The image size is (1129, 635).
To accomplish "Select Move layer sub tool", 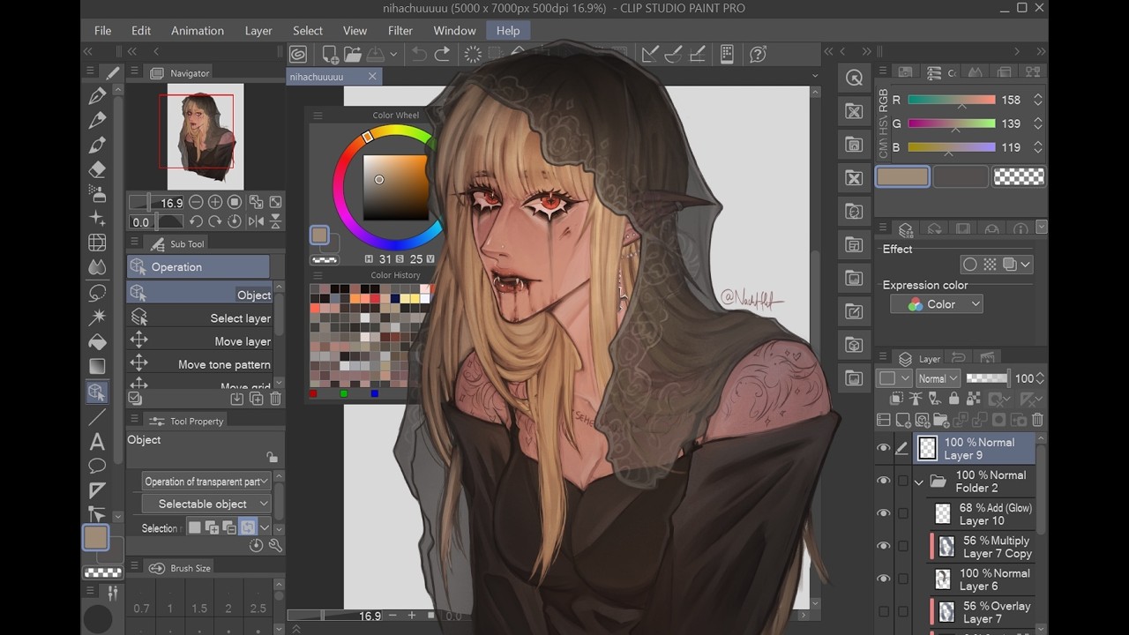I will pyautogui.click(x=200, y=341).
